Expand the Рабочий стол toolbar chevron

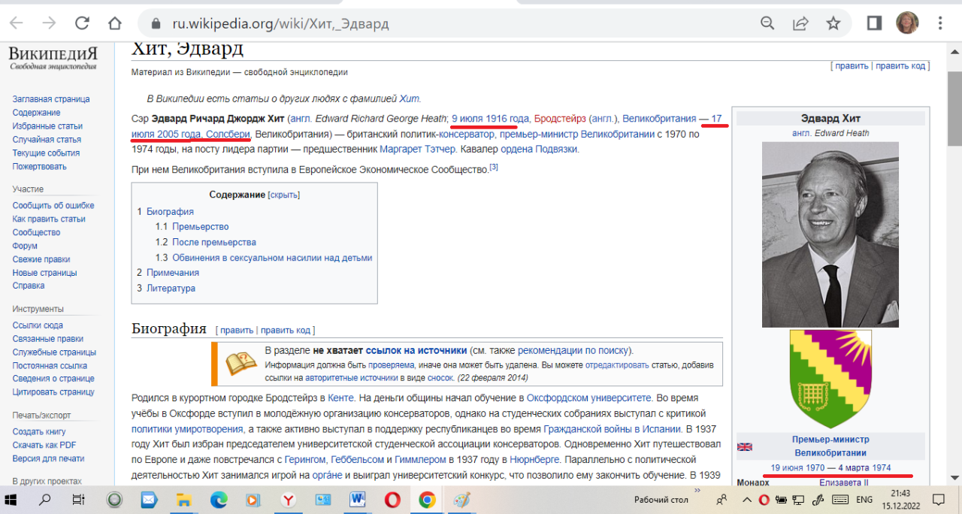click(697, 490)
